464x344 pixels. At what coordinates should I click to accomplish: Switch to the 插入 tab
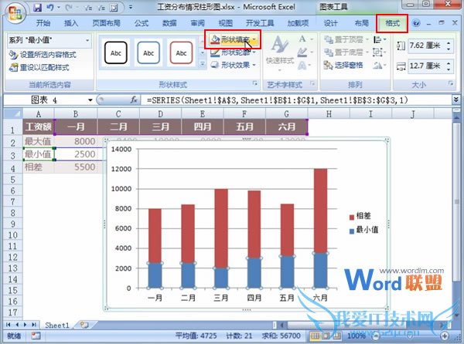71,23
